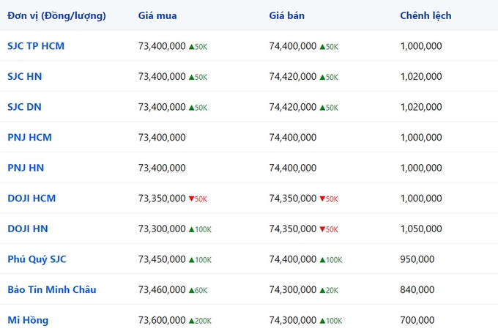Click DOJI HN buy price up 100K indicator
The image size is (498, 334).
[x=200, y=229]
